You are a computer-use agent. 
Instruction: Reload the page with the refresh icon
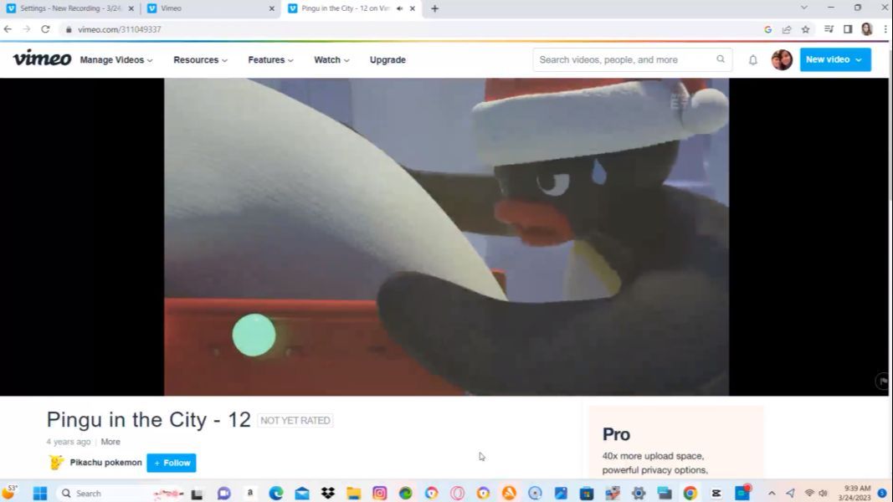point(45,29)
